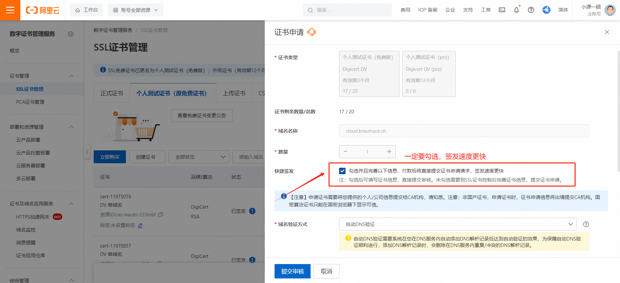Open 企业 in the top menu
The height and width of the screenshot is (283, 620).
(450, 10)
